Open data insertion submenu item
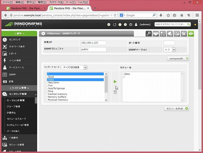The height and width of the screenshot is (153, 203). [x=13, y=131]
